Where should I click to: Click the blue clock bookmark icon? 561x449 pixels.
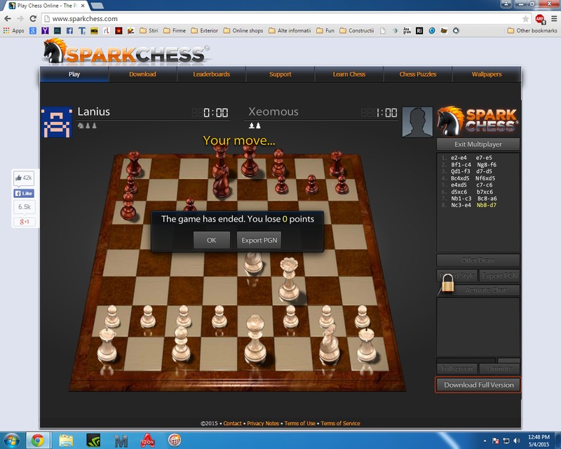tap(432, 30)
